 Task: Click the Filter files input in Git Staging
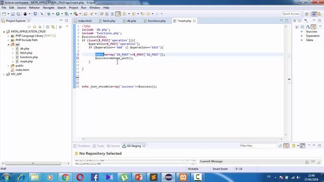pos(258,146)
